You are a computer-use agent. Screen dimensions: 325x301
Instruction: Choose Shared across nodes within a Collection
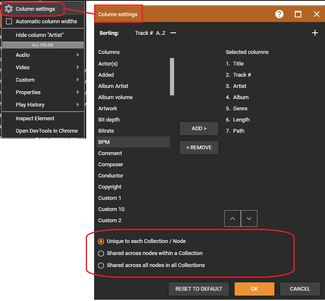click(x=101, y=253)
